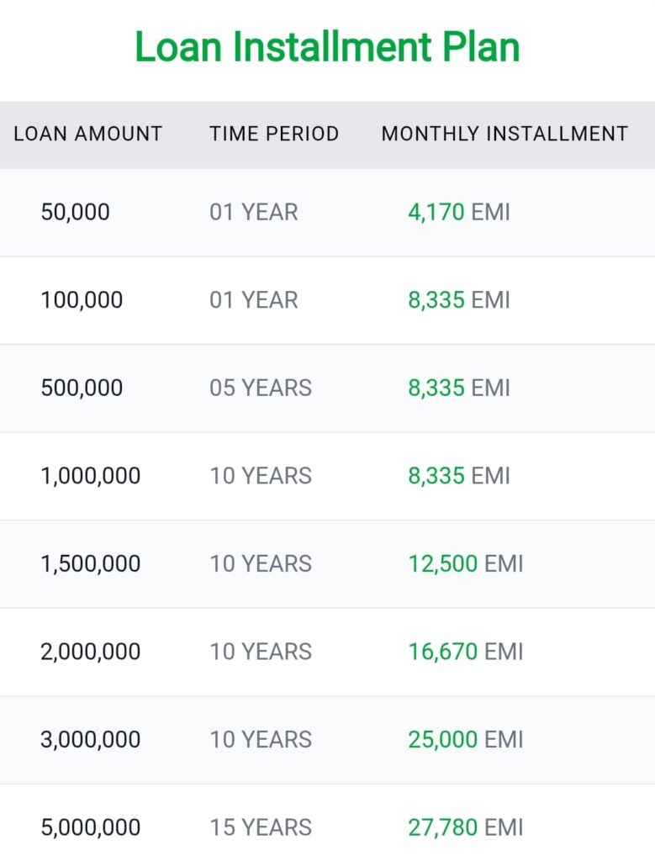Click the 5,000,000 loan amount cell
This screenshot has height=861, width=655.
click(91, 827)
